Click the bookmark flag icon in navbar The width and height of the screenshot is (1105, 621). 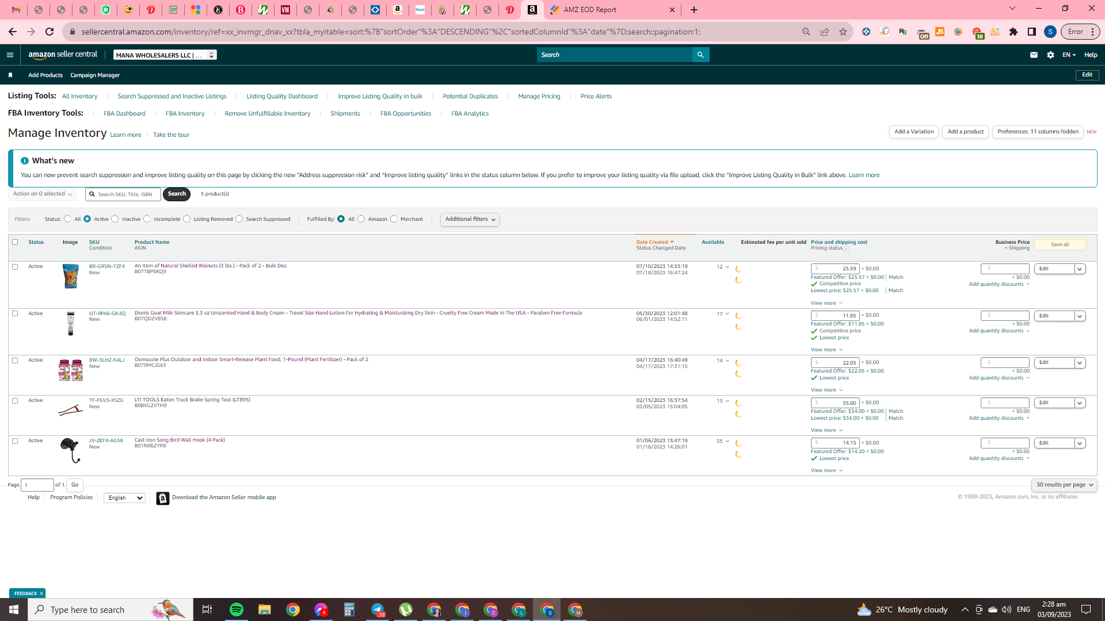pos(10,75)
